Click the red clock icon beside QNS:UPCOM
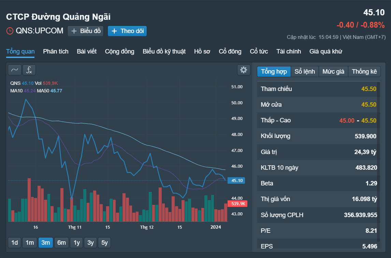The image size is (391, 258). (x=10, y=31)
